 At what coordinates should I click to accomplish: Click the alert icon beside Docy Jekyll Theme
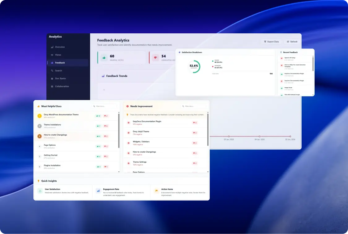pyautogui.click(x=129, y=133)
